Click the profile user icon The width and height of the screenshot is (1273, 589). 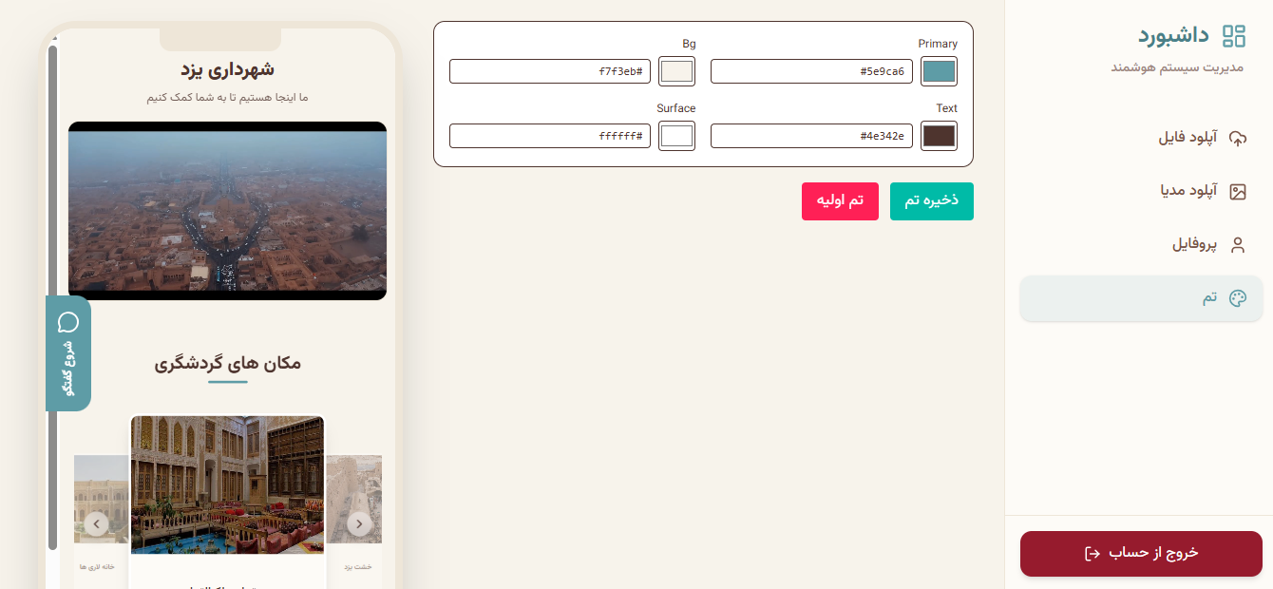(1237, 245)
